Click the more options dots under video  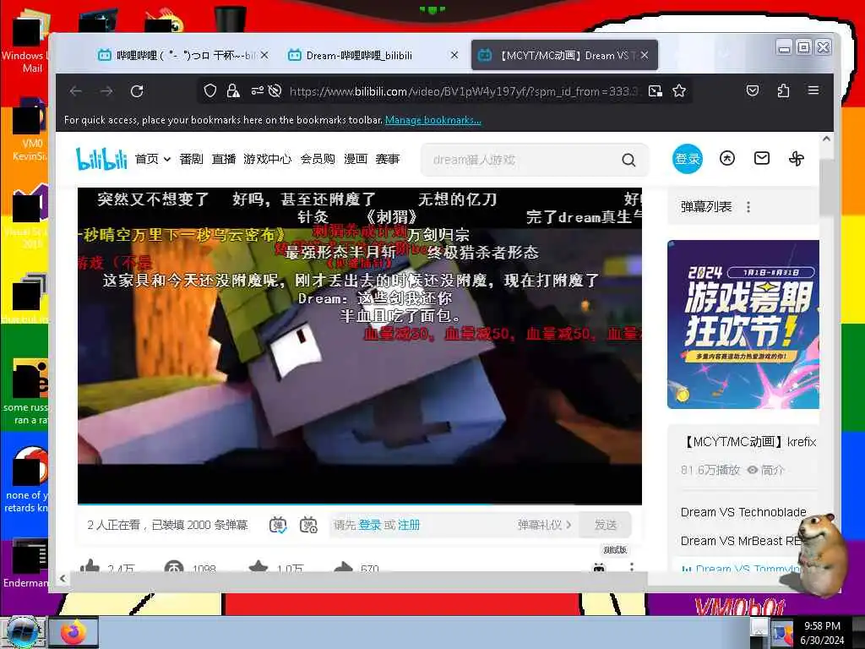tap(632, 567)
